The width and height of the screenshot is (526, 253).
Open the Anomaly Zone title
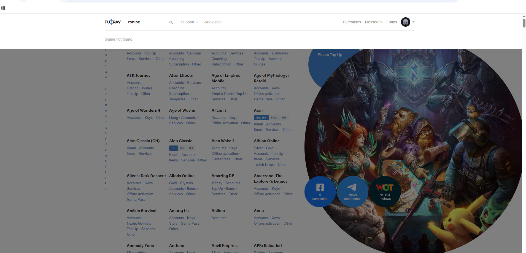(140, 246)
